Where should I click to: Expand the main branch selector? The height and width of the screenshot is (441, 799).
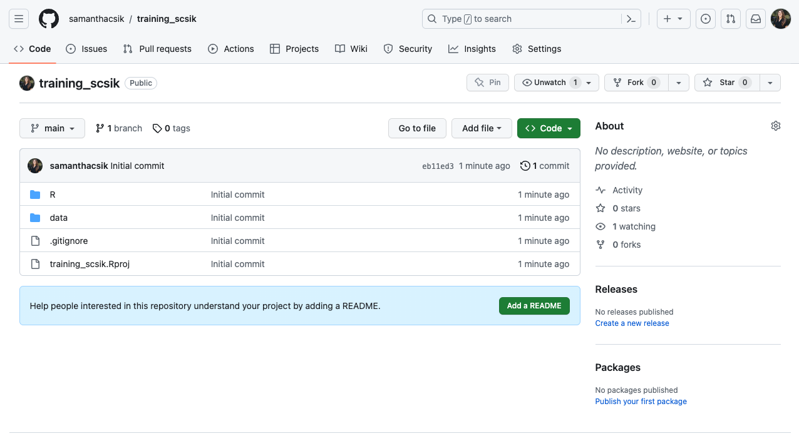53,128
